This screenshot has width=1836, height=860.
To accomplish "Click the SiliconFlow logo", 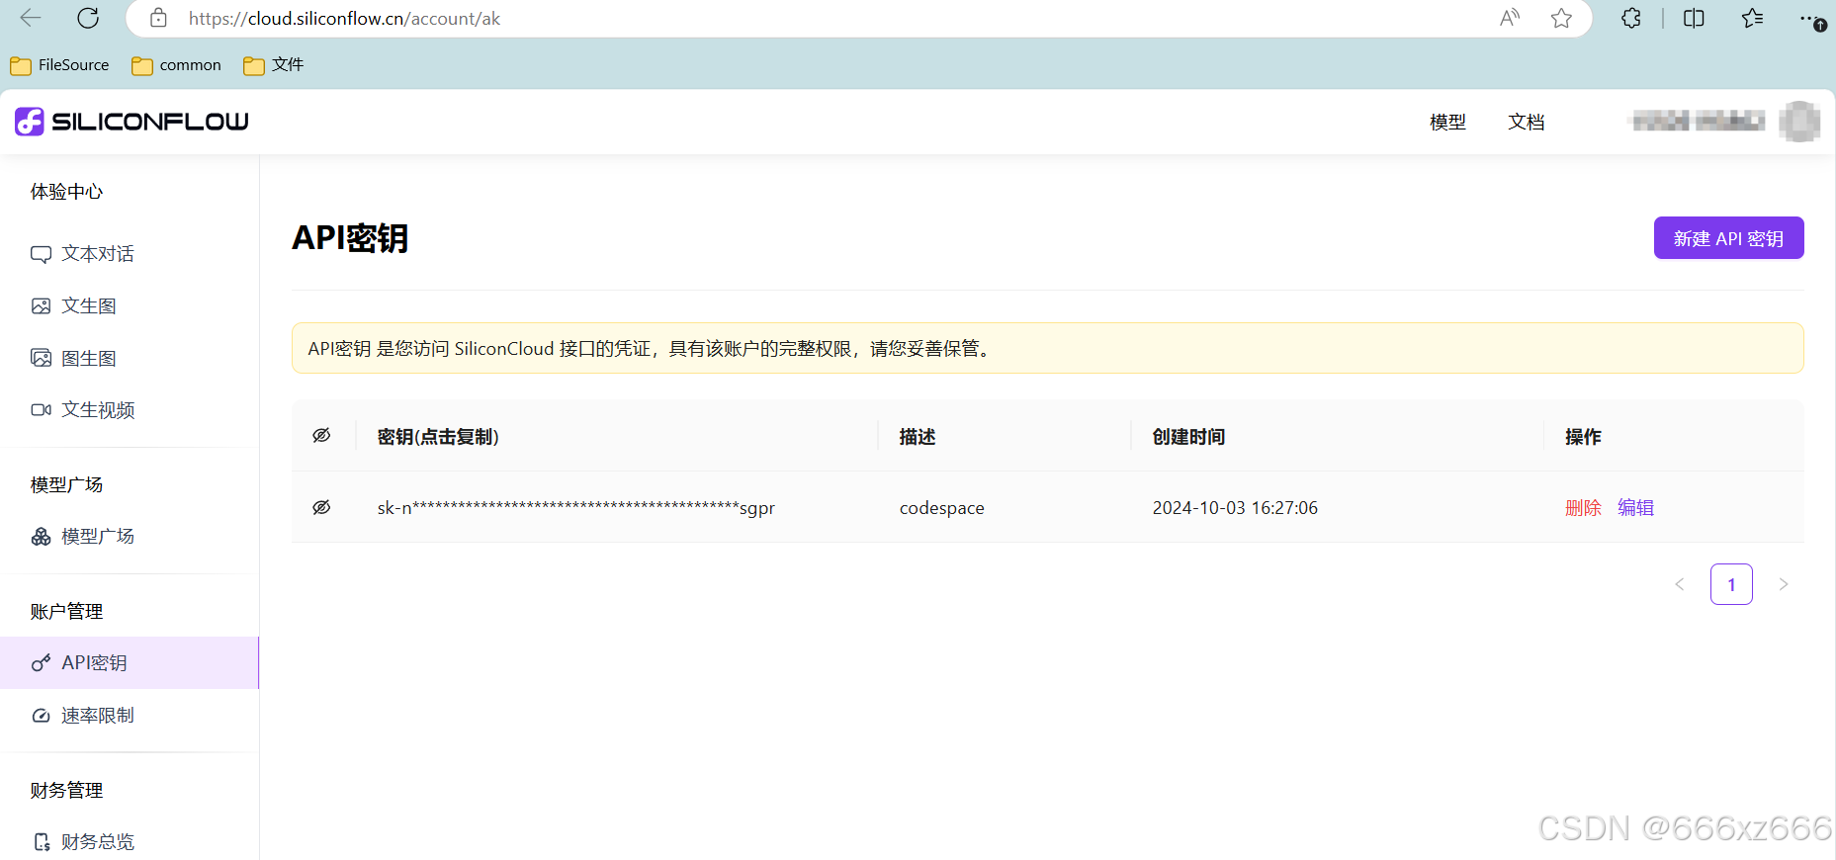I will click(x=131, y=122).
